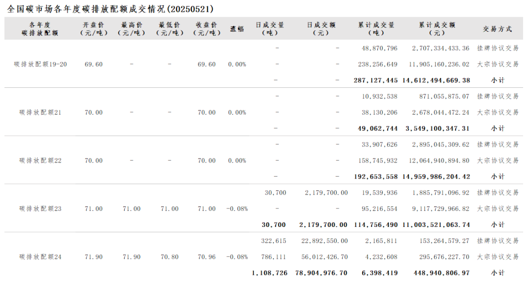Click the 14,612,494,669.38 cumulative turnover subtotal
Viewport: 528px width, 284px height.
click(x=437, y=81)
